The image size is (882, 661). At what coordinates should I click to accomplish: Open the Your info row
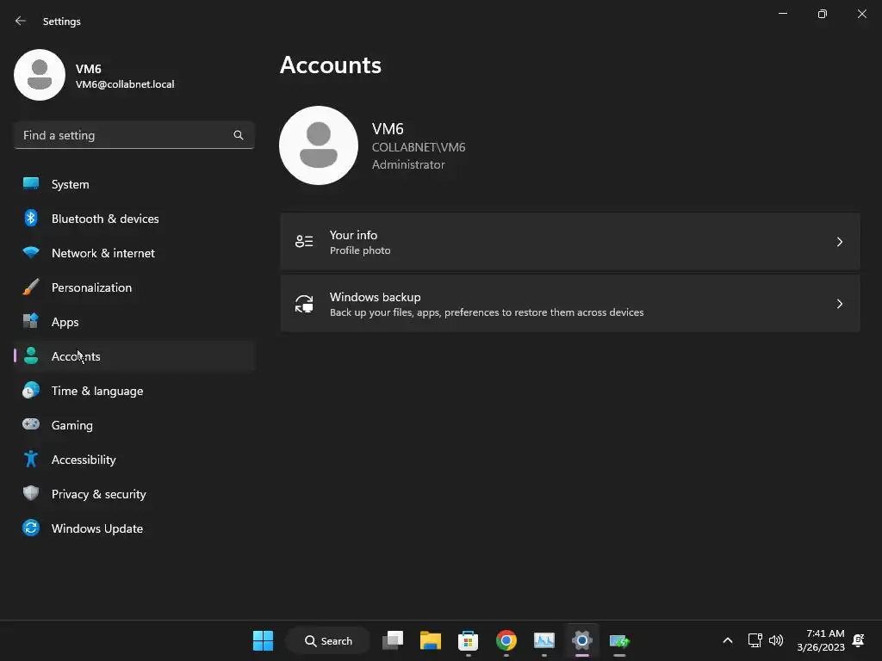pos(570,242)
